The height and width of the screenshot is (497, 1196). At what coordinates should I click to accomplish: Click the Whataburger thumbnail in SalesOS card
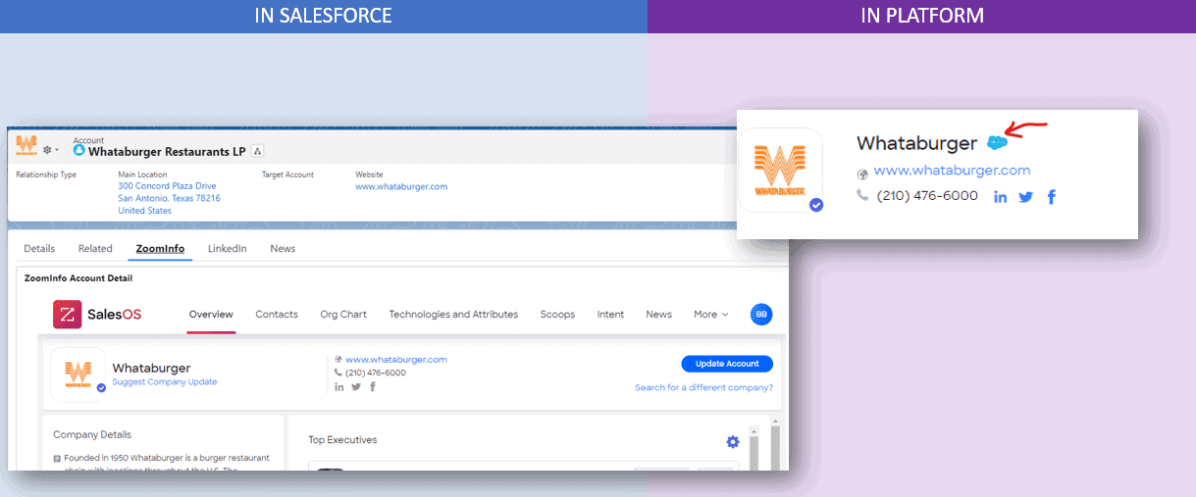coord(78,374)
